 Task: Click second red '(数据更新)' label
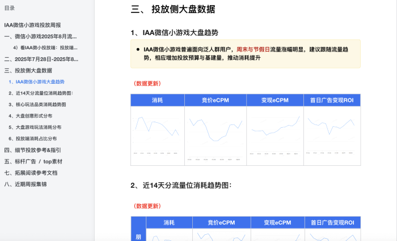147,206
